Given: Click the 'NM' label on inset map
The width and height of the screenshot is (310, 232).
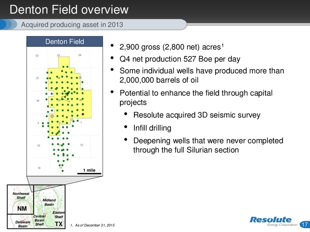Looking at the screenshot, I should point(22,208).
